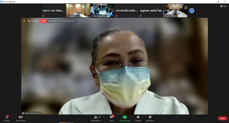Click the speaker name label with signal bars

pyautogui.click(x=31, y=113)
